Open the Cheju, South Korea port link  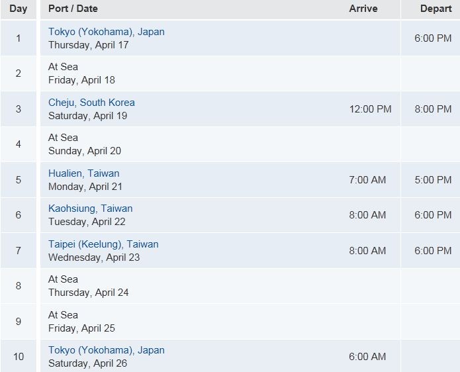[x=91, y=103]
